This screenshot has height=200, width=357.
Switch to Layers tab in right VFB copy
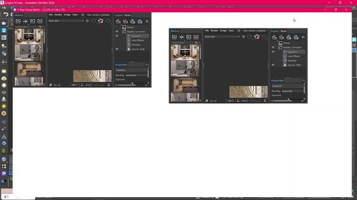coord(275,31)
